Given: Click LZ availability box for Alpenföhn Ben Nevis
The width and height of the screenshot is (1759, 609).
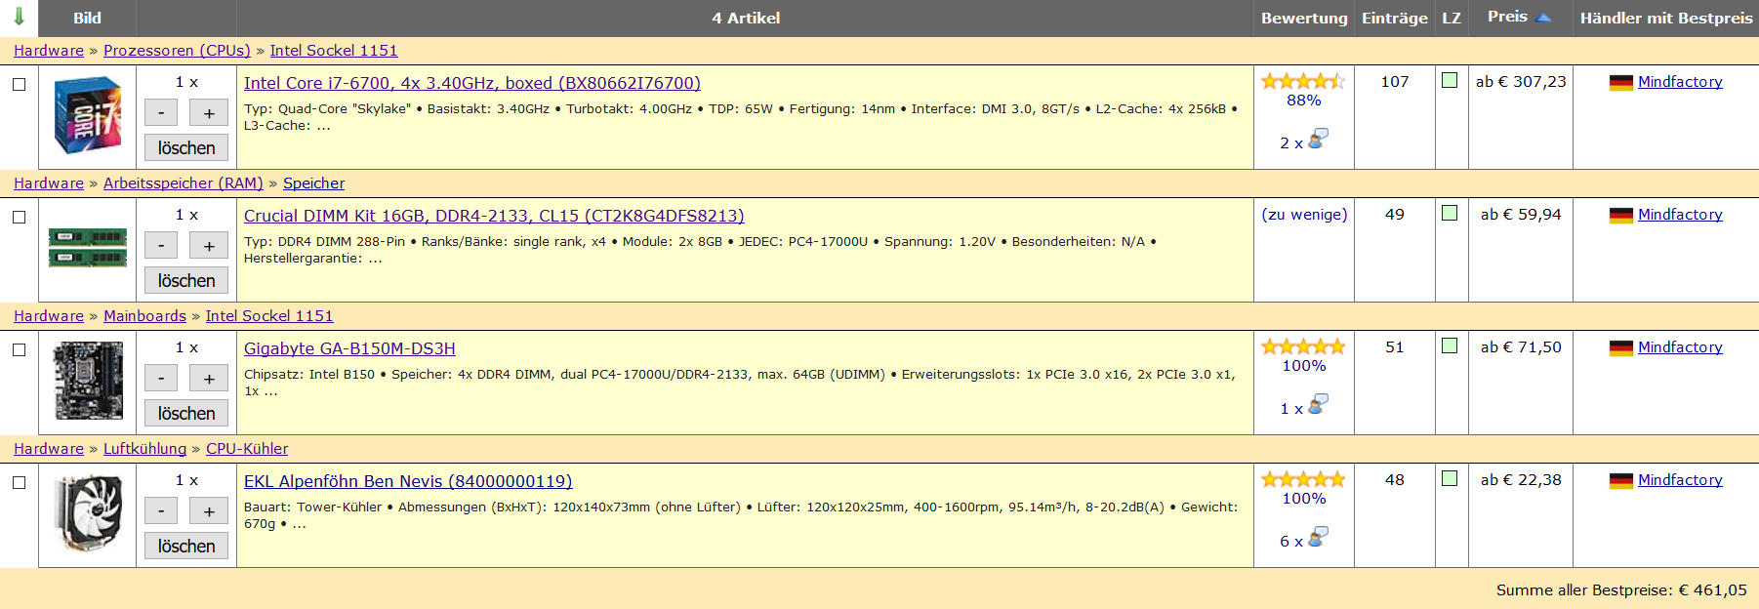Looking at the screenshot, I should point(1451,478).
